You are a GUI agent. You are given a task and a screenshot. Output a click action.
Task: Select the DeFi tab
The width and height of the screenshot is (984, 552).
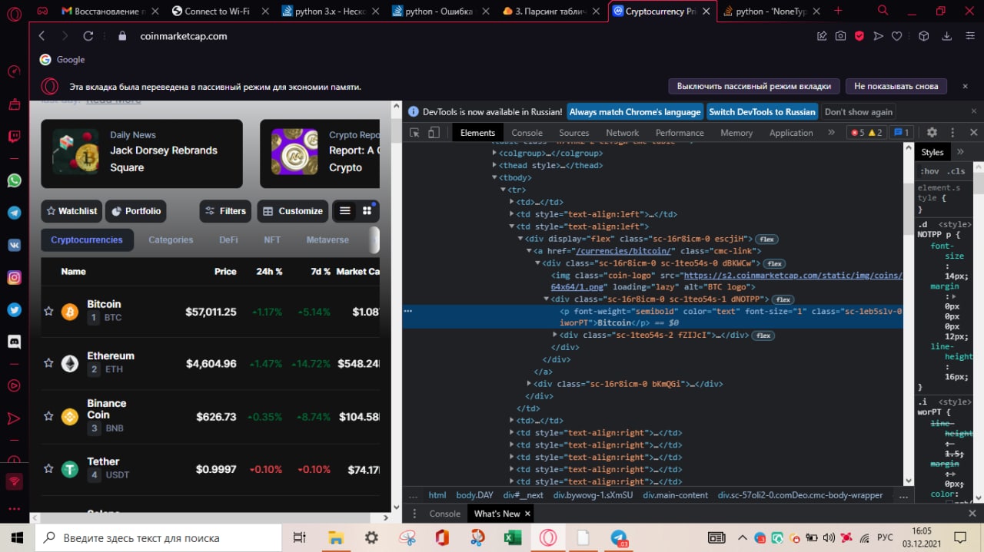coord(228,240)
